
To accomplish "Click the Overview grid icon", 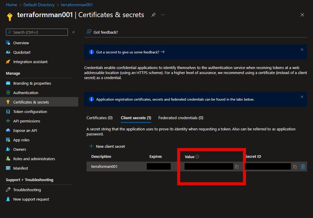I will [8, 43].
